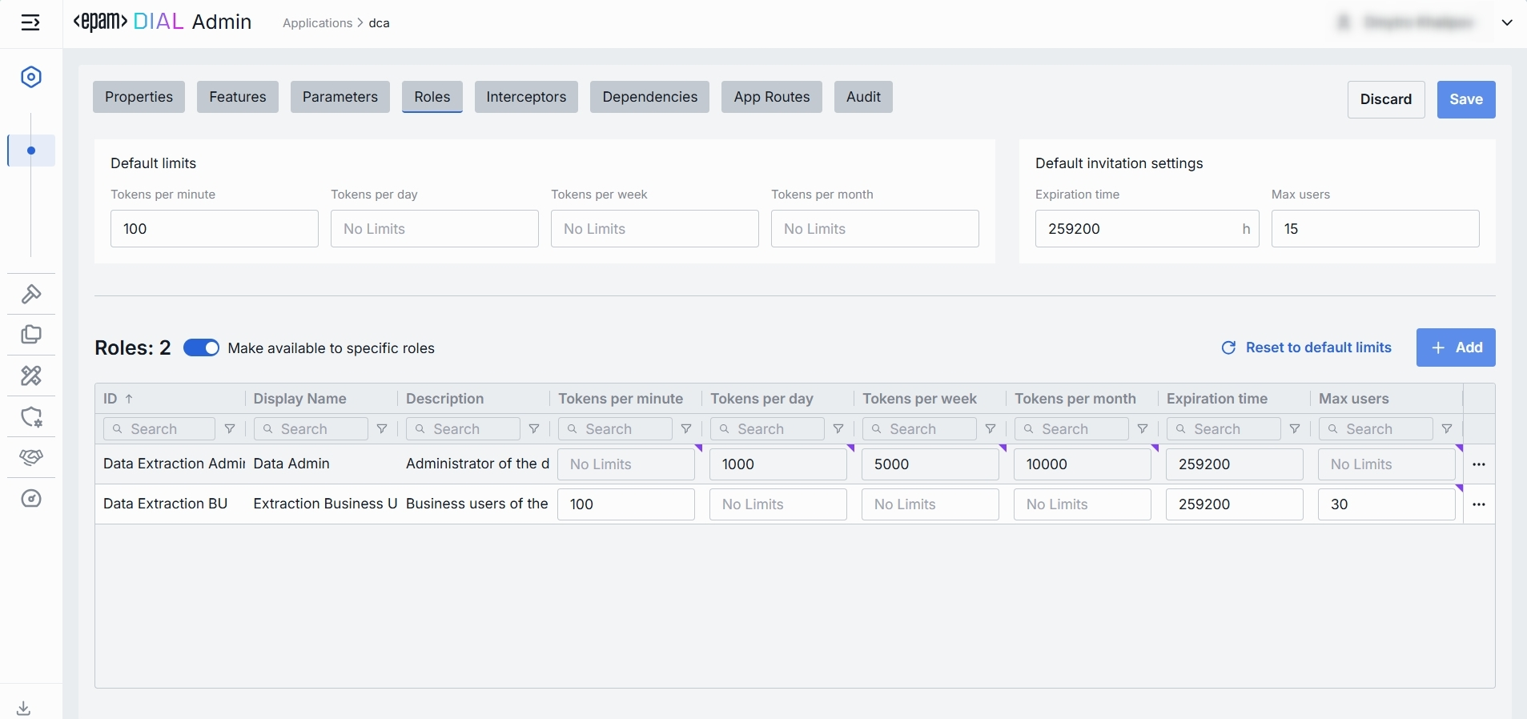Open the hammer builders icon in the sidebar

pyautogui.click(x=31, y=294)
